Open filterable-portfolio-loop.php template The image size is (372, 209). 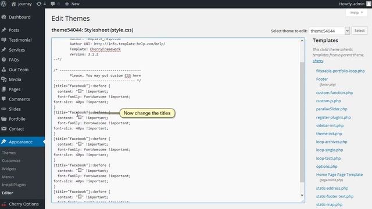(340, 71)
